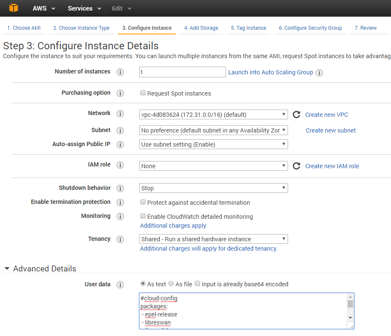The height and width of the screenshot is (336, 391).
Task: Open the Additional charges apply link
Action: (174, 226)
